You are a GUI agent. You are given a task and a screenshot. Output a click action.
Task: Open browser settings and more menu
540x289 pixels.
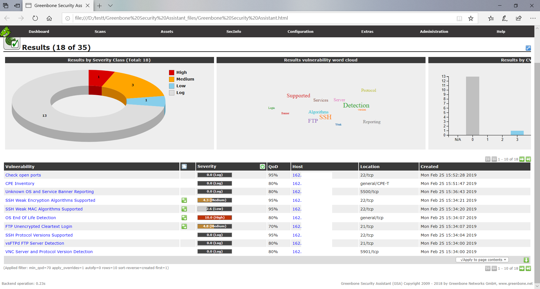(x=533, y=18)
